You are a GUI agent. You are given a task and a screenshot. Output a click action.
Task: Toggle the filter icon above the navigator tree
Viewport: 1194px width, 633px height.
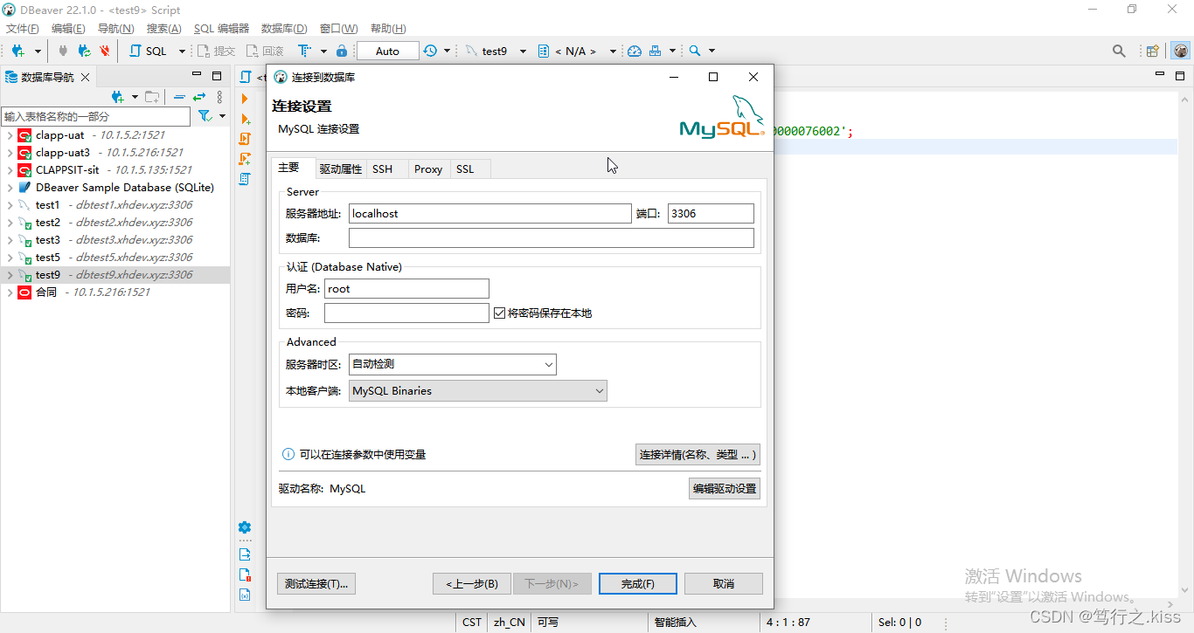coord(205,115)
